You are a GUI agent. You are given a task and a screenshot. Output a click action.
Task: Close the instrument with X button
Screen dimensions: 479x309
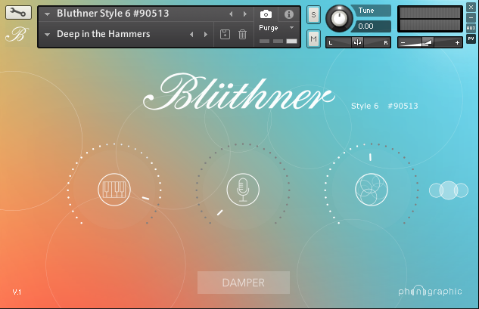click(471, 8)
